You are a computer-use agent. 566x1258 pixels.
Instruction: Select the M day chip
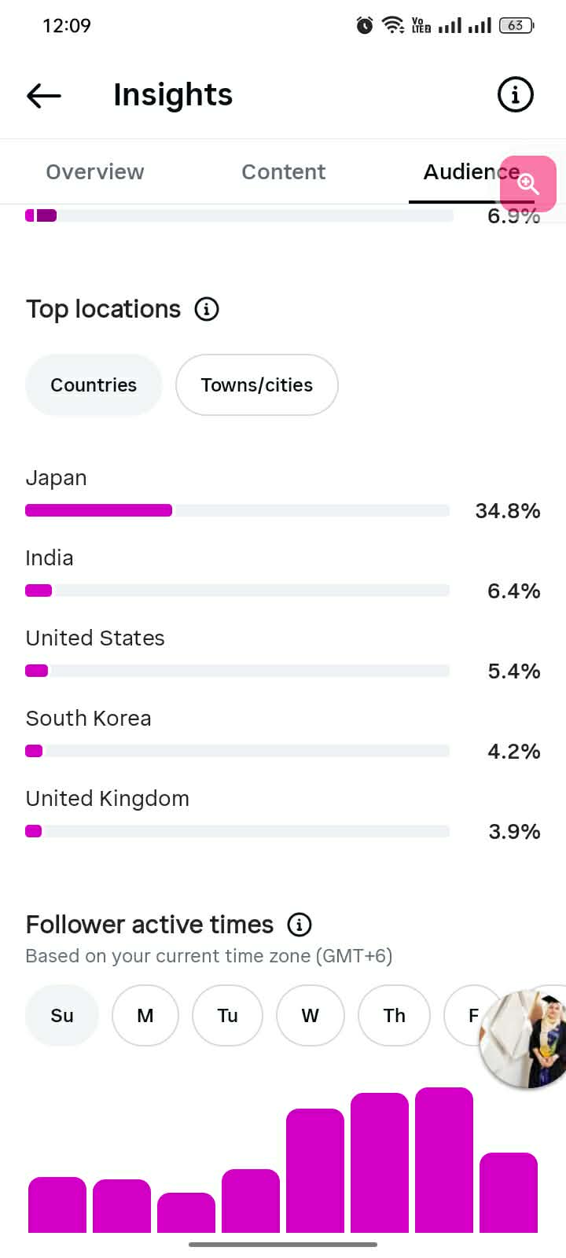pyautogui.click(x=145, y=1016)
